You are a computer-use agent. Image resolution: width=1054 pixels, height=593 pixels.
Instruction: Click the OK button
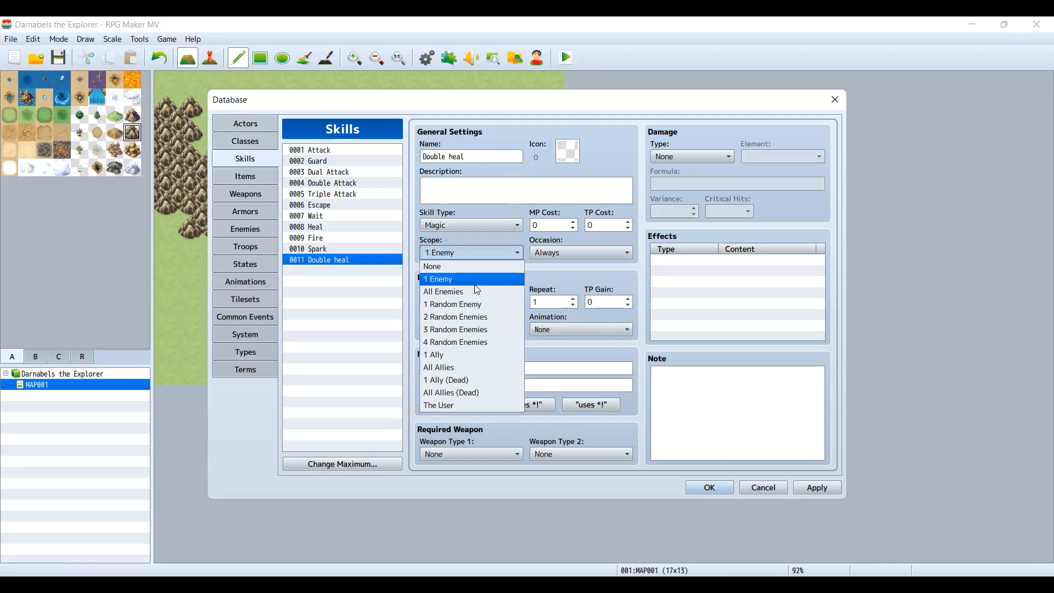click(x=709, y=488)
